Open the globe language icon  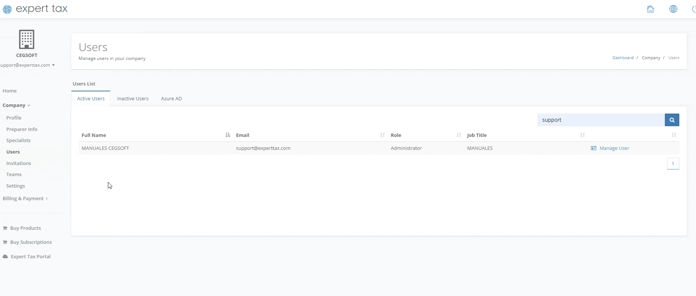click(673, 9)
